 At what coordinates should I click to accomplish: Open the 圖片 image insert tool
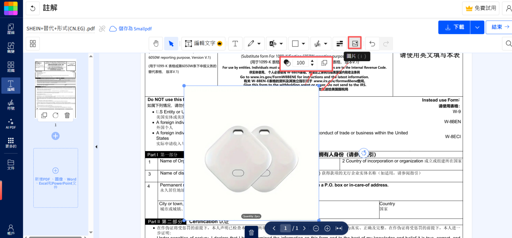355,43
